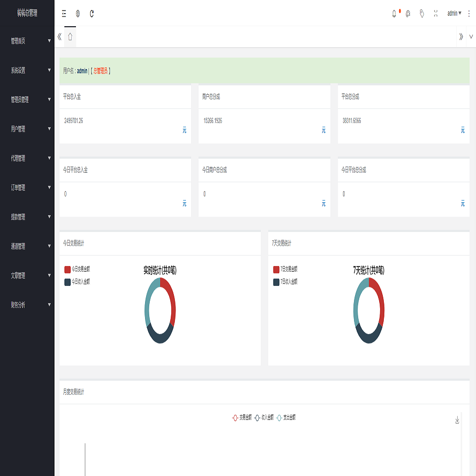Download the monthly chart via save icon
Image resolution: width=476 pixels, height=476 pixels.
pyautogui.click(x=457, y=420)
